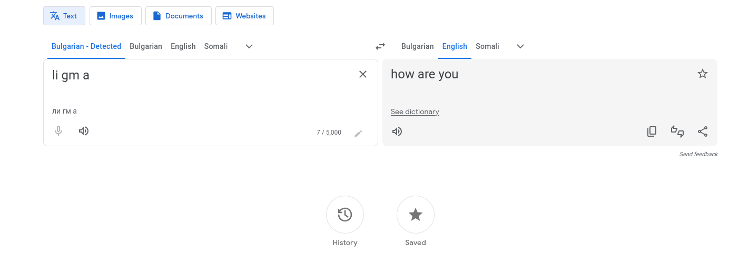Copy the translation with the copy icon
The width and height of the screenshot is (739, 264).
click(652, 131)
